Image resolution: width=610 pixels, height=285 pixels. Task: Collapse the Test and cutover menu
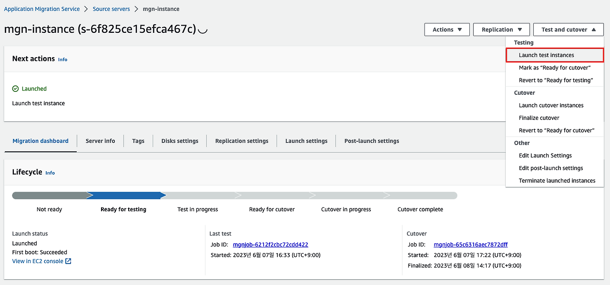tap(569, 29)
